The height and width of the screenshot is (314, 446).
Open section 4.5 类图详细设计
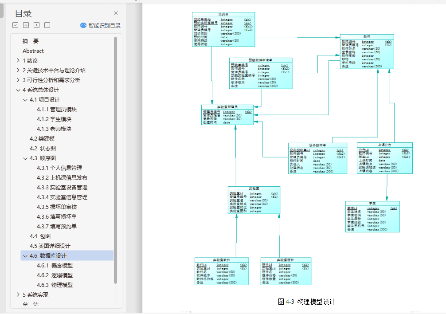[50, 246]
